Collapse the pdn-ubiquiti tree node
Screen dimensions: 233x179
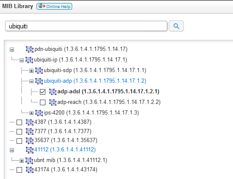click(x=12, y=50)
